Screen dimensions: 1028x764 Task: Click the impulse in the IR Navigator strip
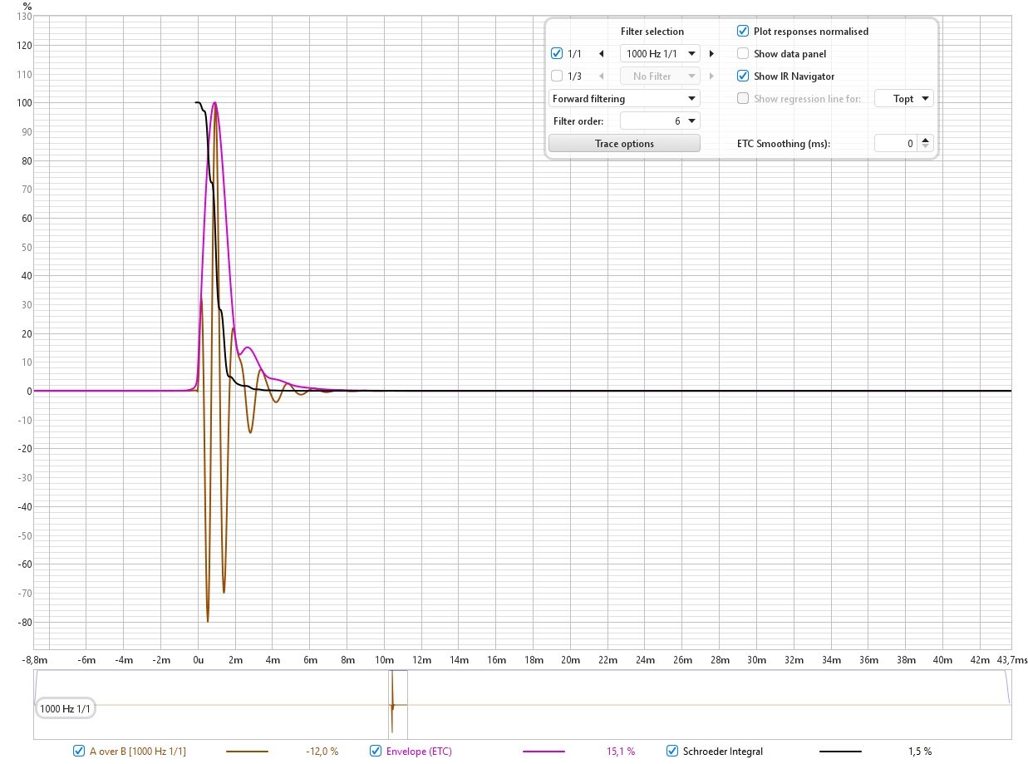click(x=391, y=705)
